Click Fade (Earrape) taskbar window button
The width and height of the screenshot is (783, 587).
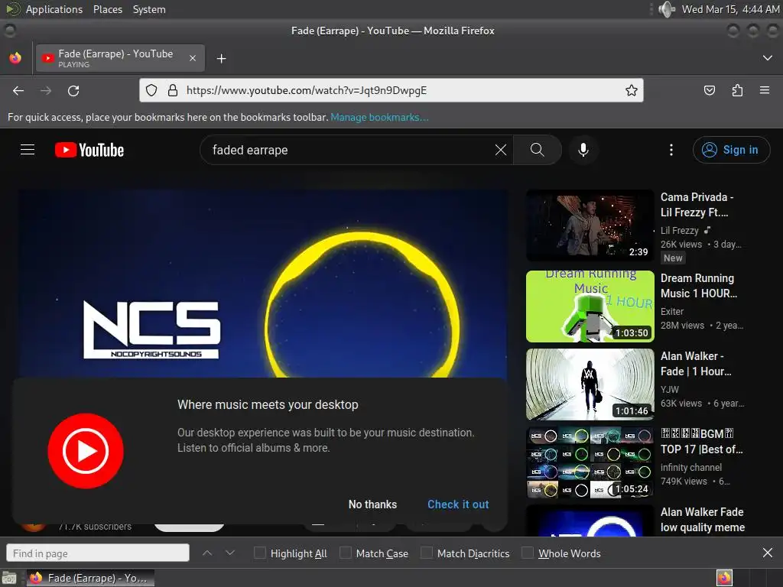(x=90, y=578)
